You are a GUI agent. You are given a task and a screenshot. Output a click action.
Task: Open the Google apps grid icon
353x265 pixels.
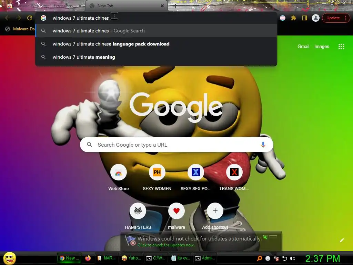[341, 47]
